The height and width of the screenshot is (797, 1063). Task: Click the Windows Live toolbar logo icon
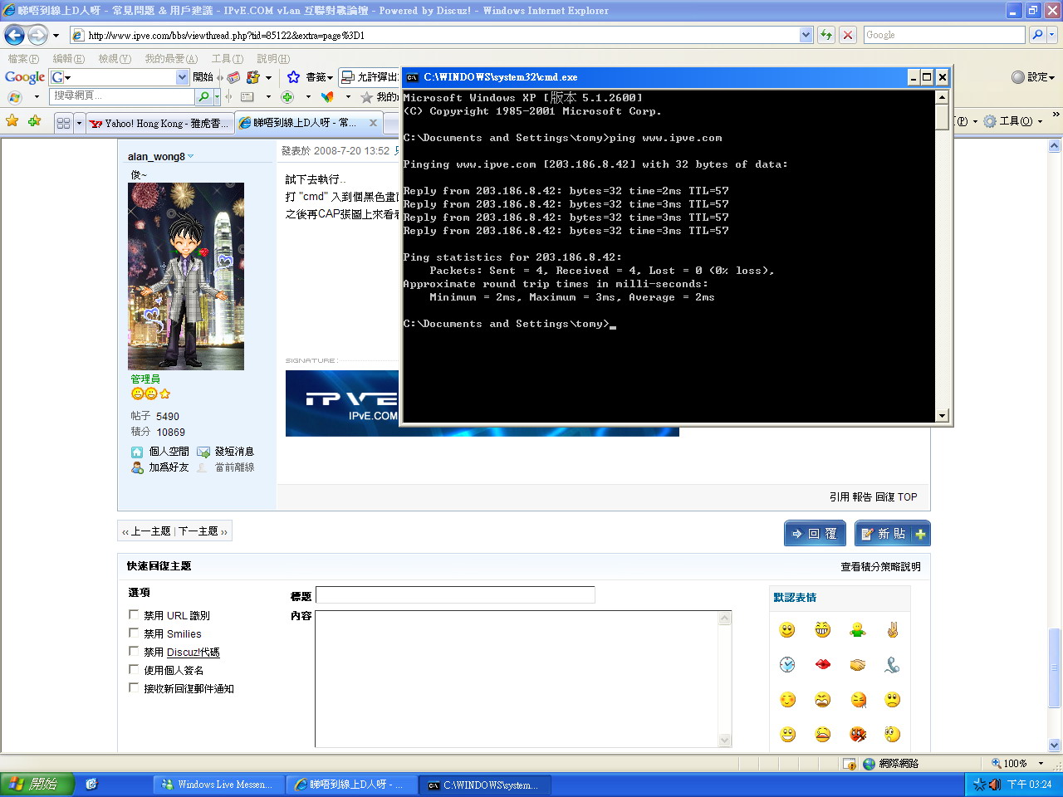[14, 97]
